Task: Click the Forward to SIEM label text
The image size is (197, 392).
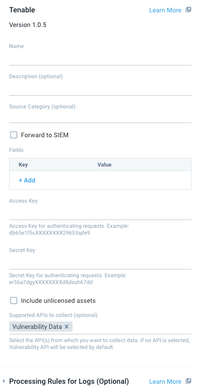Action: tap(45, 135)
